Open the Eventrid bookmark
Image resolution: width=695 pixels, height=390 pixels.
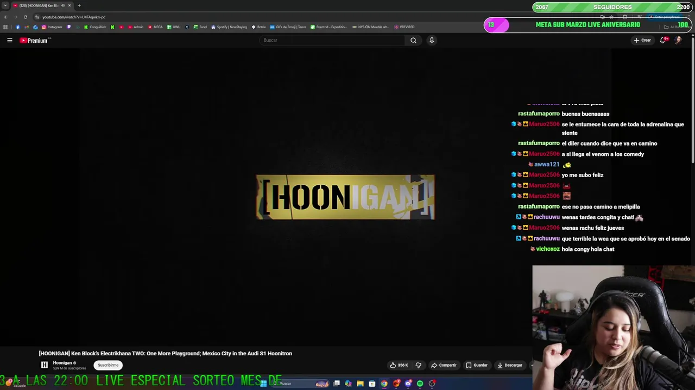point(328,27)
